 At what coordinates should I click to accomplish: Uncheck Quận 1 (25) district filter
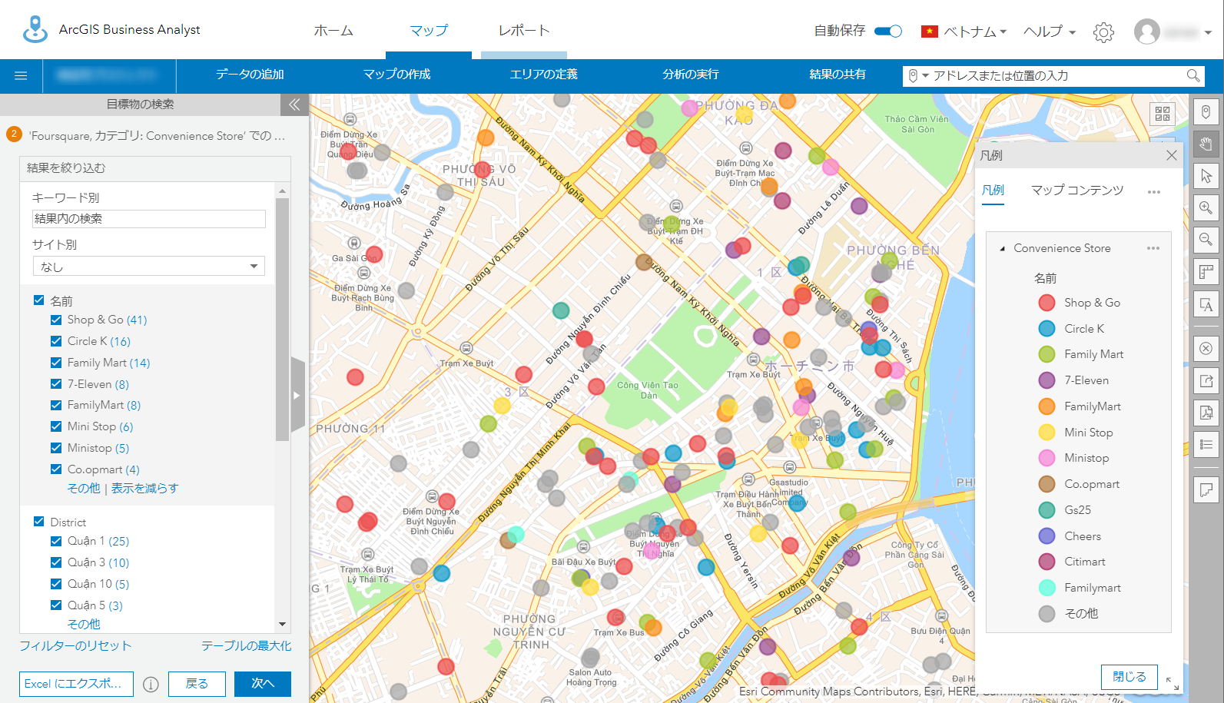56,541
